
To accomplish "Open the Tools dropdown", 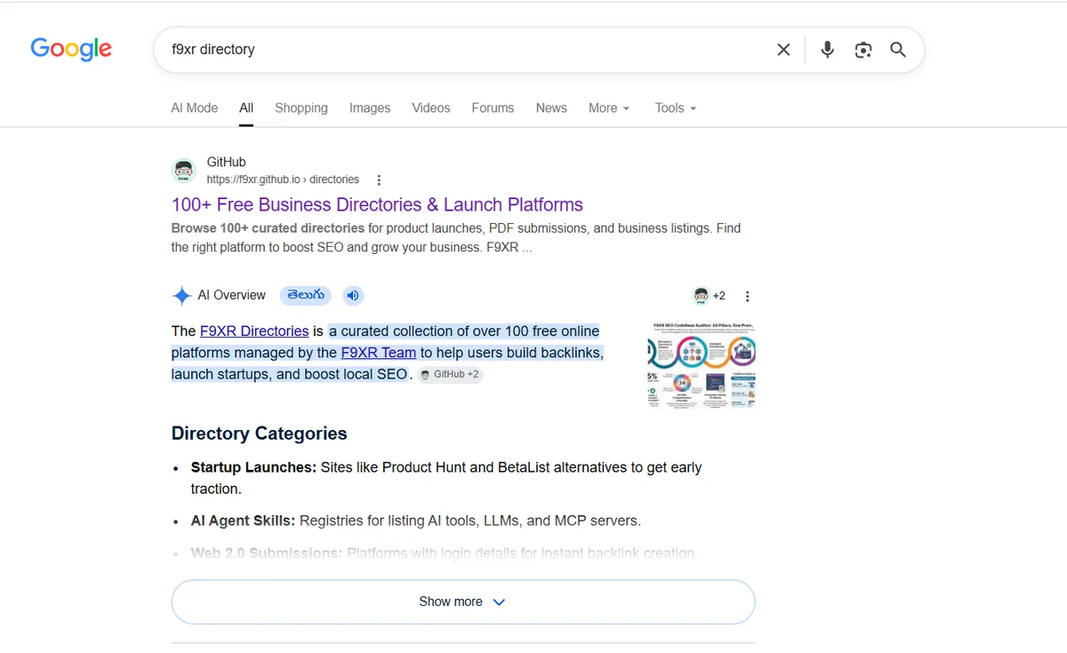I will pyautogui.click(x=676, y=108).
